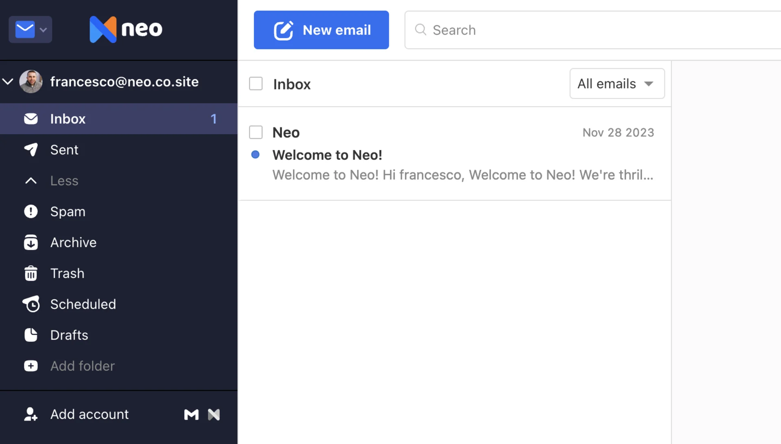Open Scheduled emails via clock icon
The width and height of the screenshot is (781, 444).
click(31, 304)
